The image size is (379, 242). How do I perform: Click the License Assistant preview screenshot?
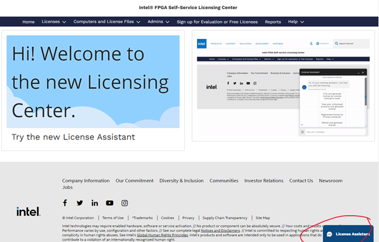tap(283, 86)
